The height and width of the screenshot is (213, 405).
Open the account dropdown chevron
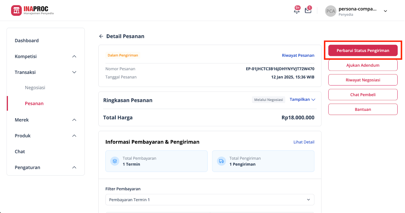click(385, 11)
